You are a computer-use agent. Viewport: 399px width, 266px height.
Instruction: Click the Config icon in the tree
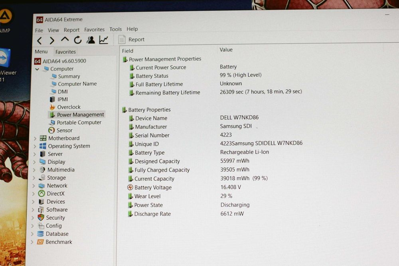click(x=41, y=226)
